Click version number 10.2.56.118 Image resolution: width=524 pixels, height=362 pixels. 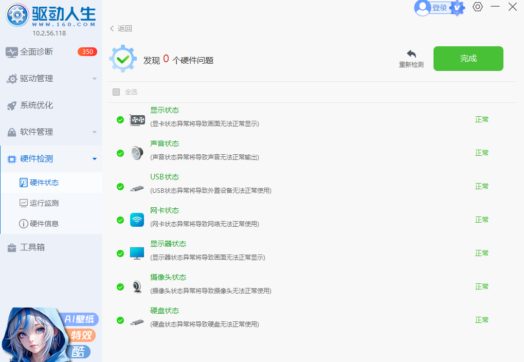point(49,33)
